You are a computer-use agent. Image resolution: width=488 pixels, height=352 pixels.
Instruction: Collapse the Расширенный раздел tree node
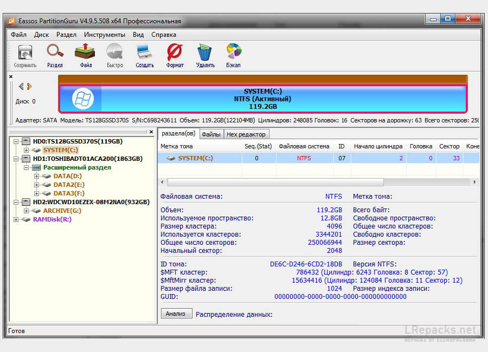click(x=27, y=167)
